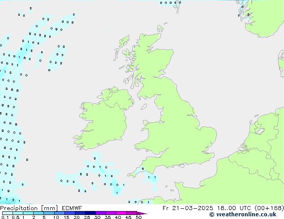Click the '10' legend scale label
284x219 pixels.
[56, 217]
